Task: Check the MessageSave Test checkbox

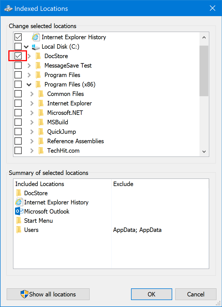Action: point(18,65)
